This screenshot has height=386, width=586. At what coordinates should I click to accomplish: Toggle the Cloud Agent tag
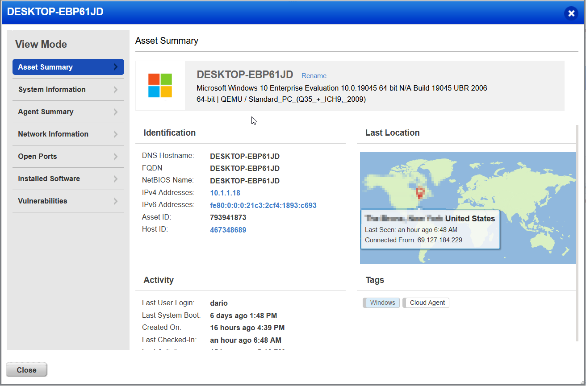coord(426,303)
